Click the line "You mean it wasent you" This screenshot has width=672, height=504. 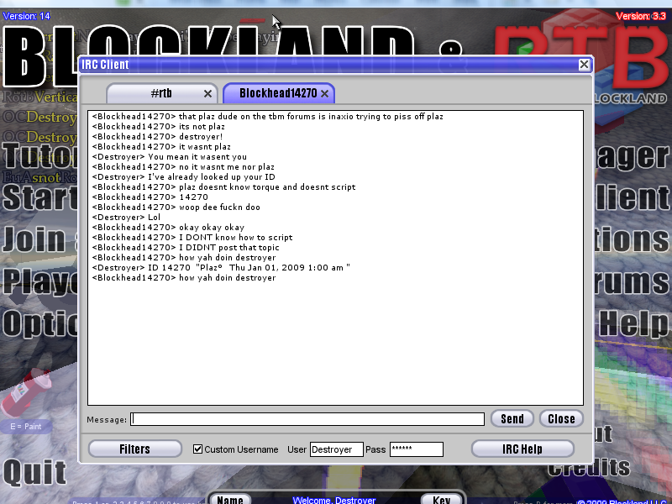[170, 157]
